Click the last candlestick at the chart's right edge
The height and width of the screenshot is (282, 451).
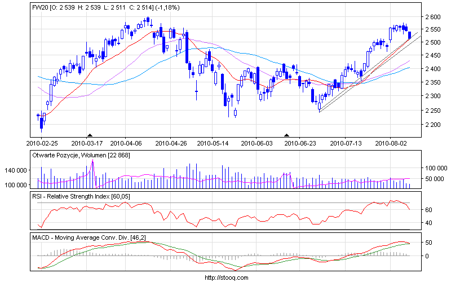410,35
